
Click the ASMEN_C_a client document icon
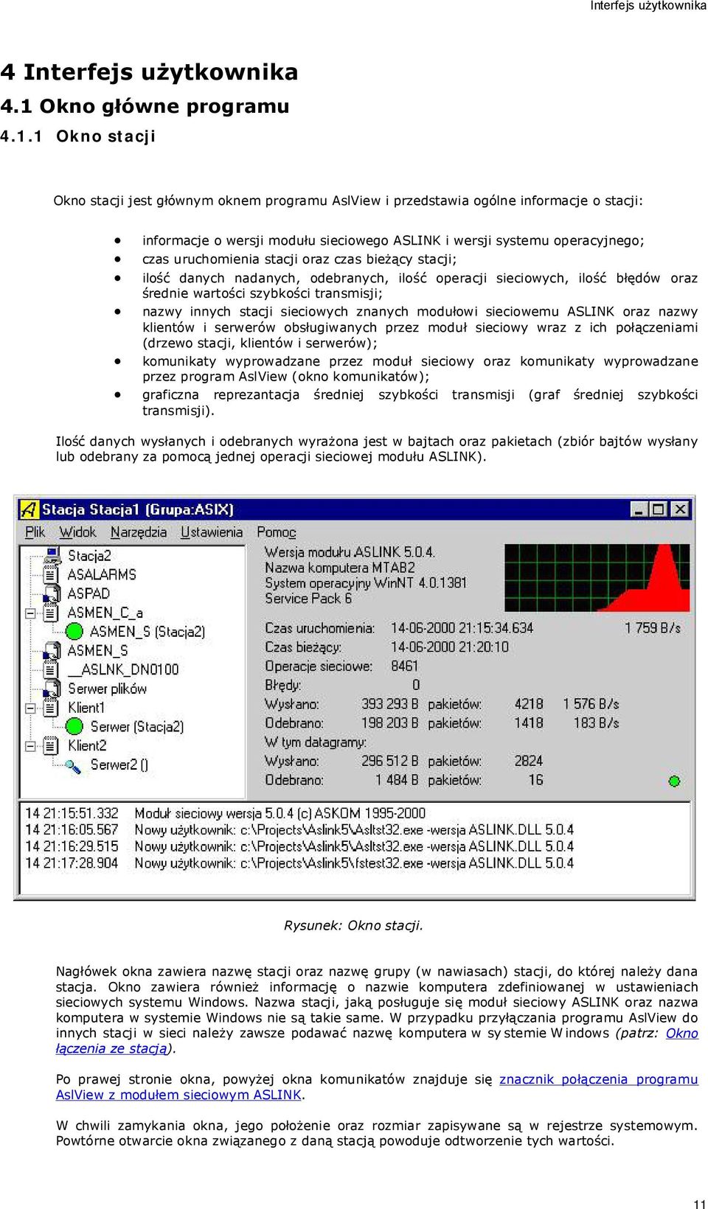pos(52,613)
